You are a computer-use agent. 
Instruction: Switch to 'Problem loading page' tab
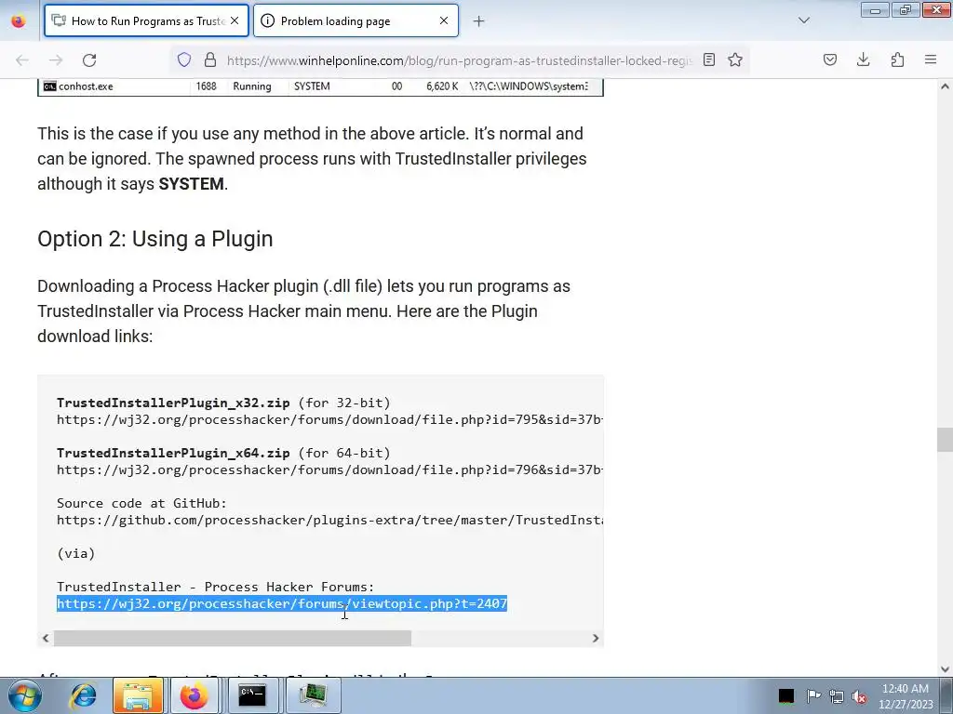click(356, 20)
